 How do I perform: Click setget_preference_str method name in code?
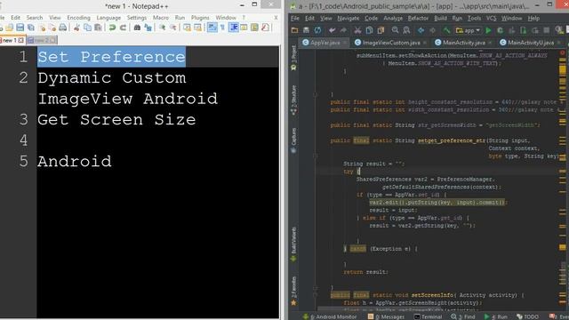coord(452,140)
